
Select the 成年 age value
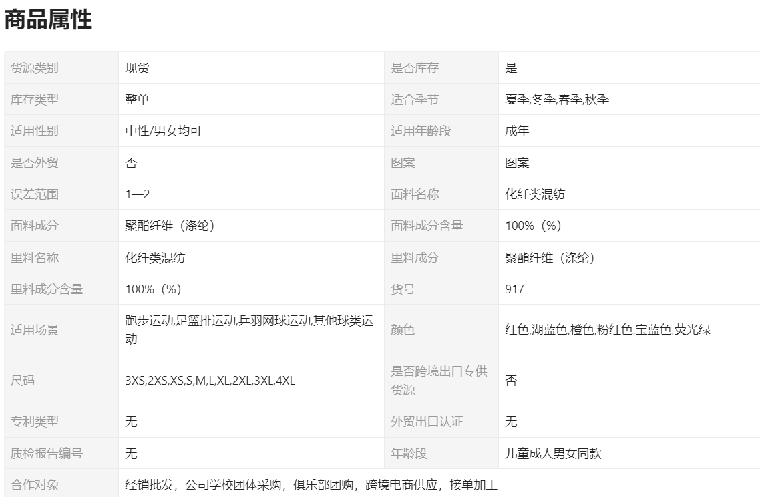coord(517,131)
